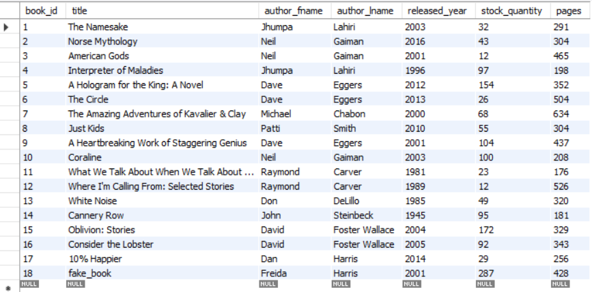Sort by the book_id column header
The image size is (592, 292).
pyautogui.click(x=42, y=10)
